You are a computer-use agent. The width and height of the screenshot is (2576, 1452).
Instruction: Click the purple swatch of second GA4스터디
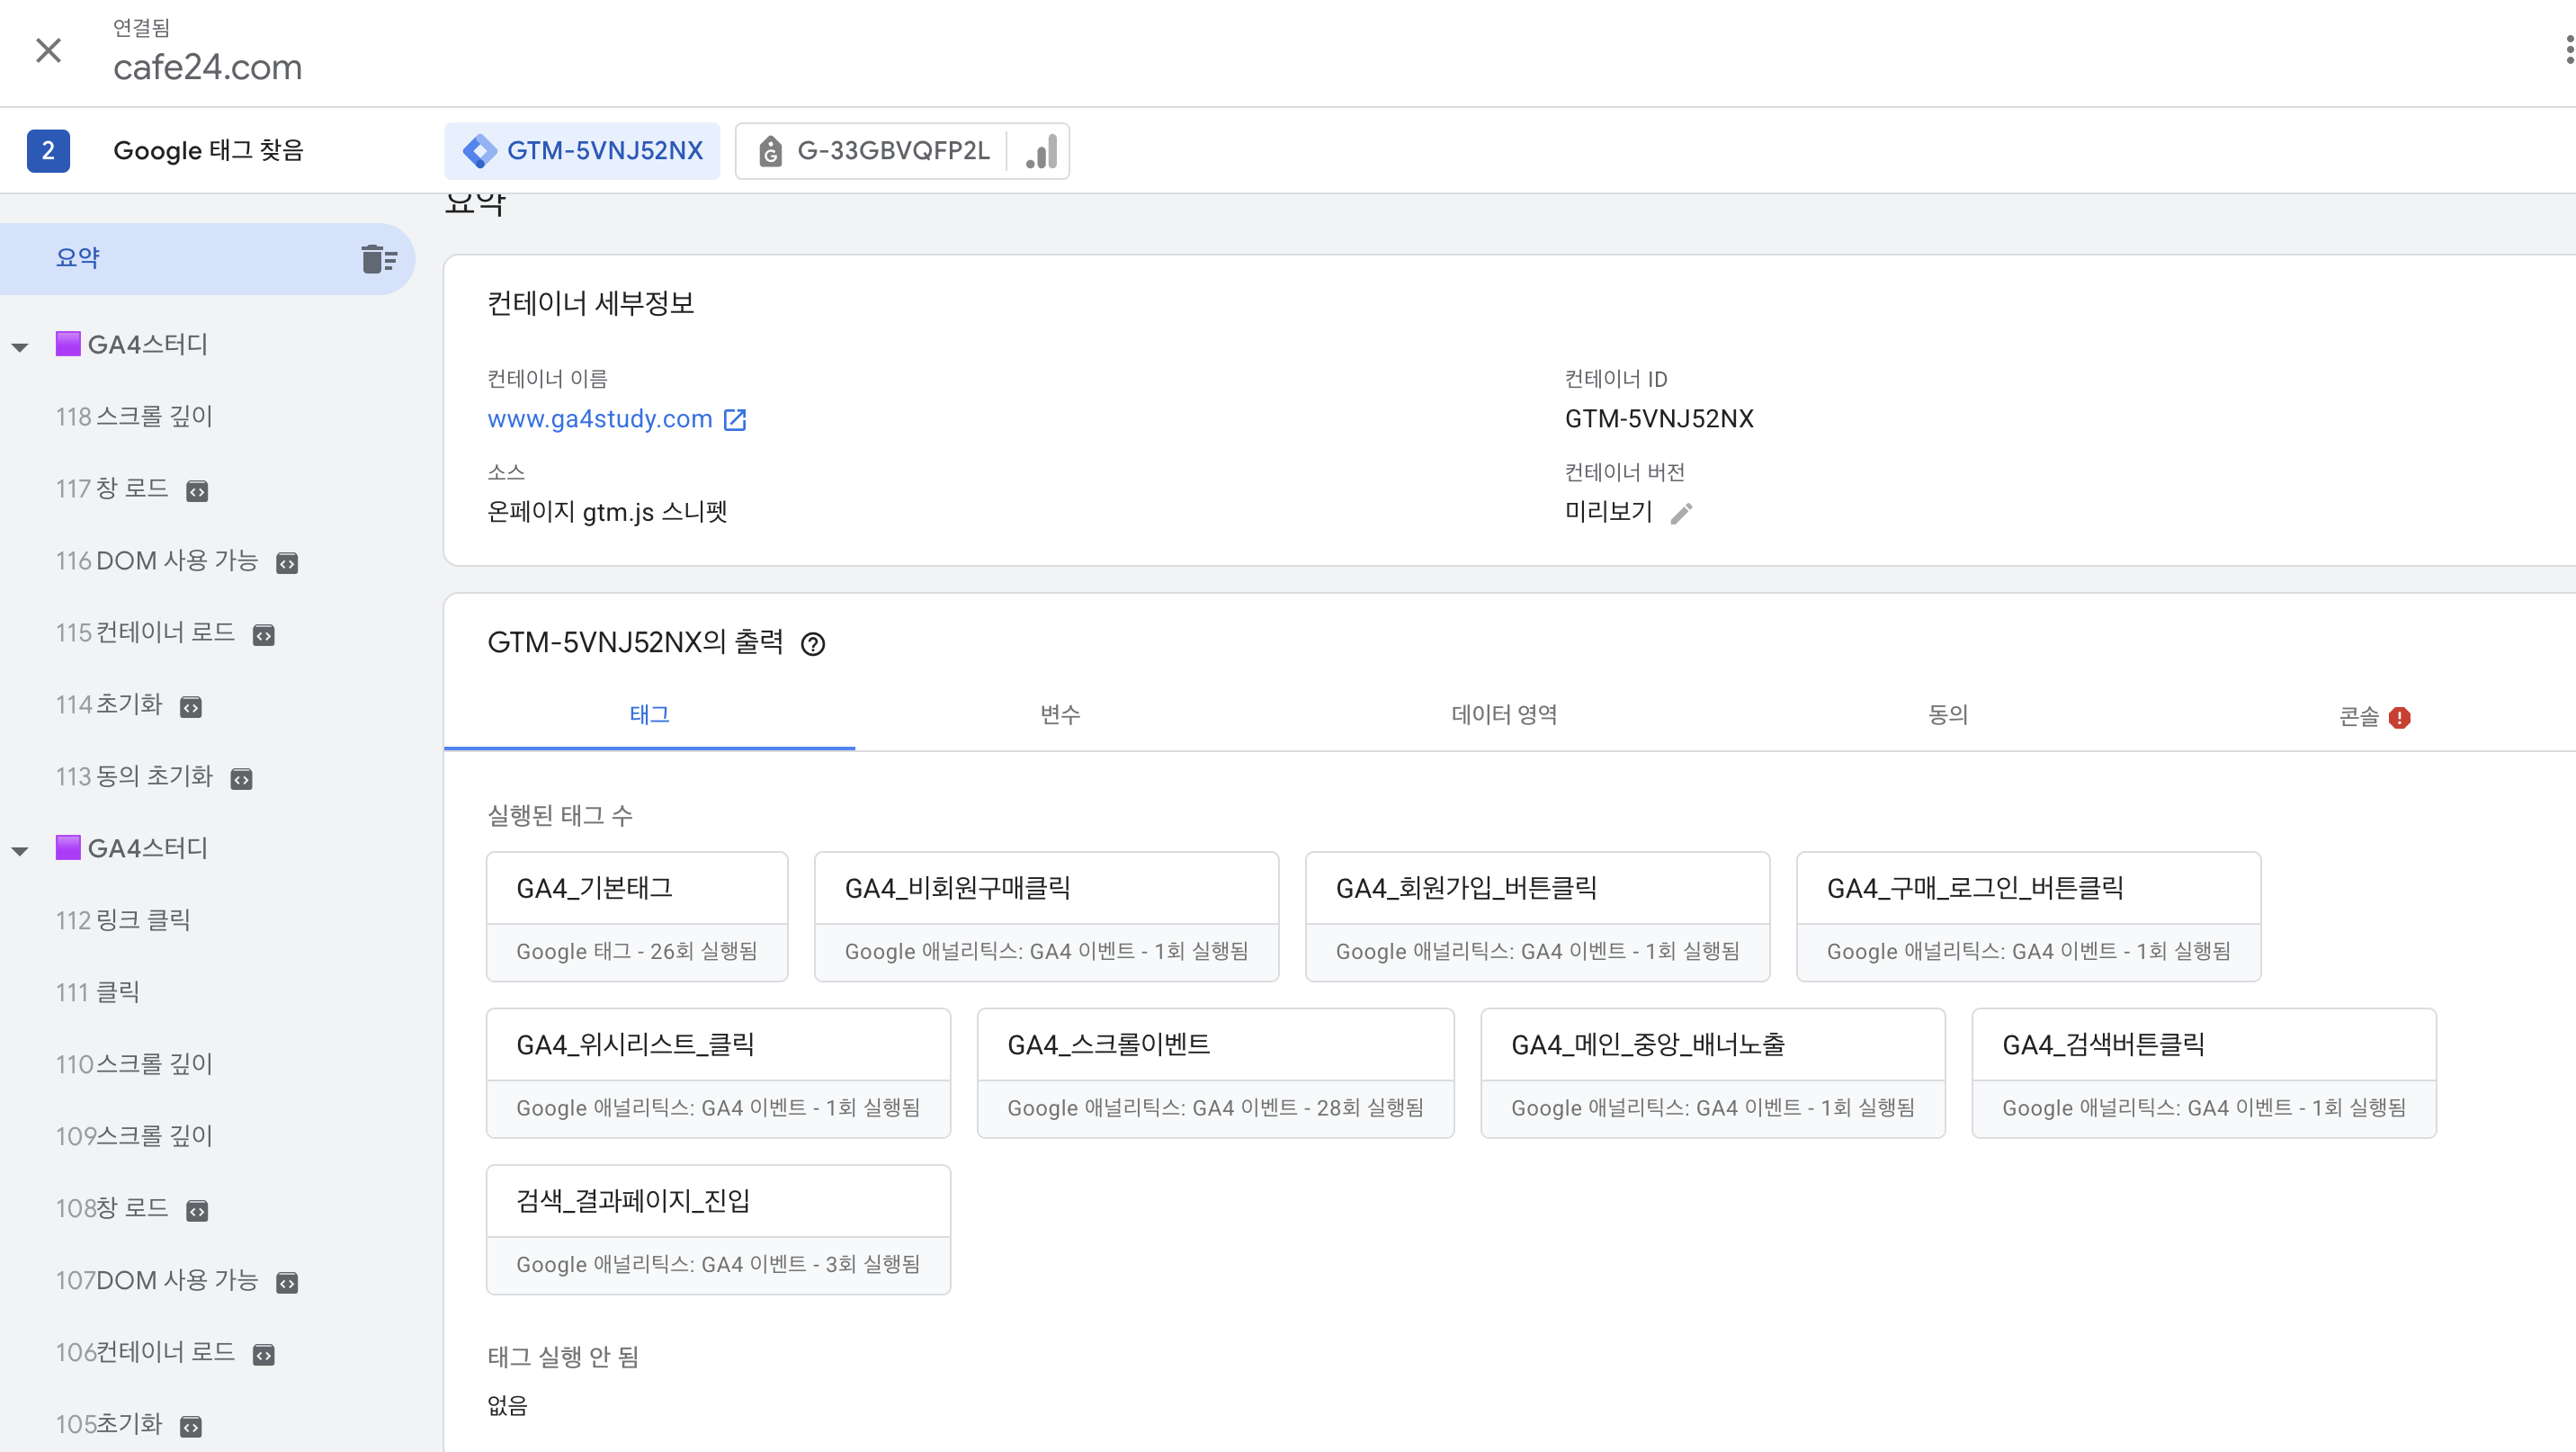[68, 848]
